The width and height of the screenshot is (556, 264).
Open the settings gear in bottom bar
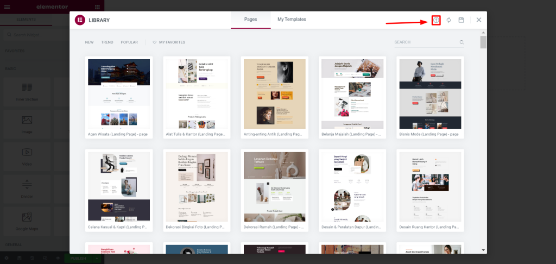[7, 259]
